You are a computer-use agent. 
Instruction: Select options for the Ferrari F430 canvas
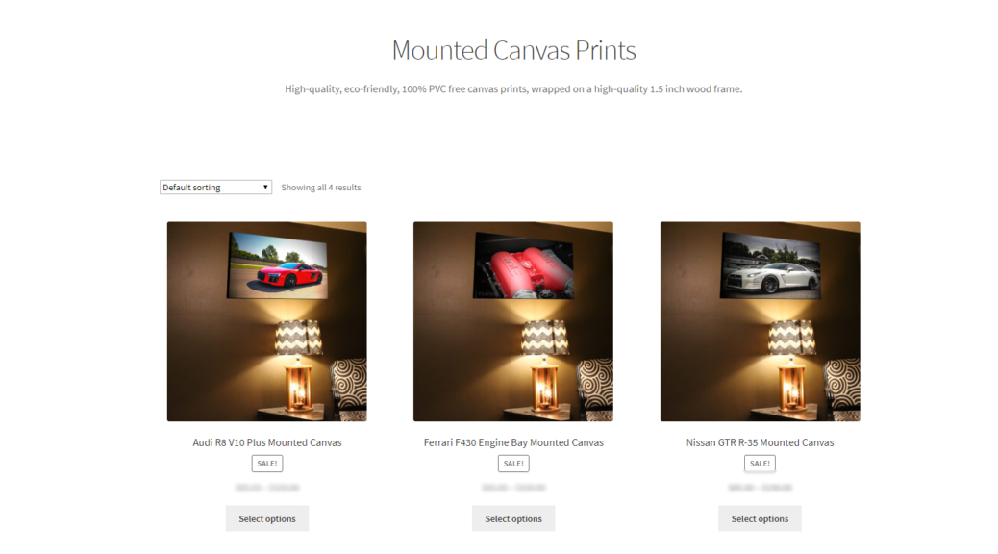(513, 519)
